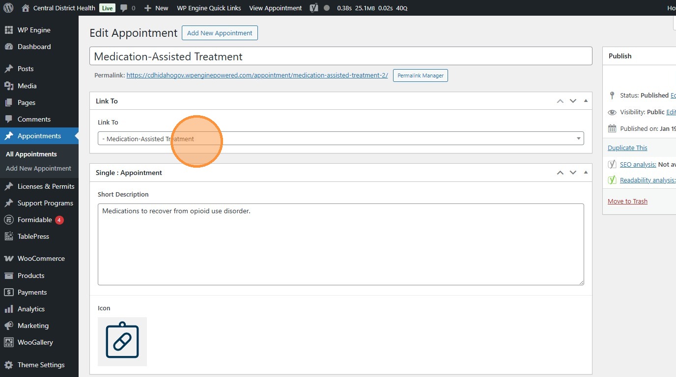Go to Analytics in sidebar
The height and width of the screenshot is (377, 676).
click(31, 309)
